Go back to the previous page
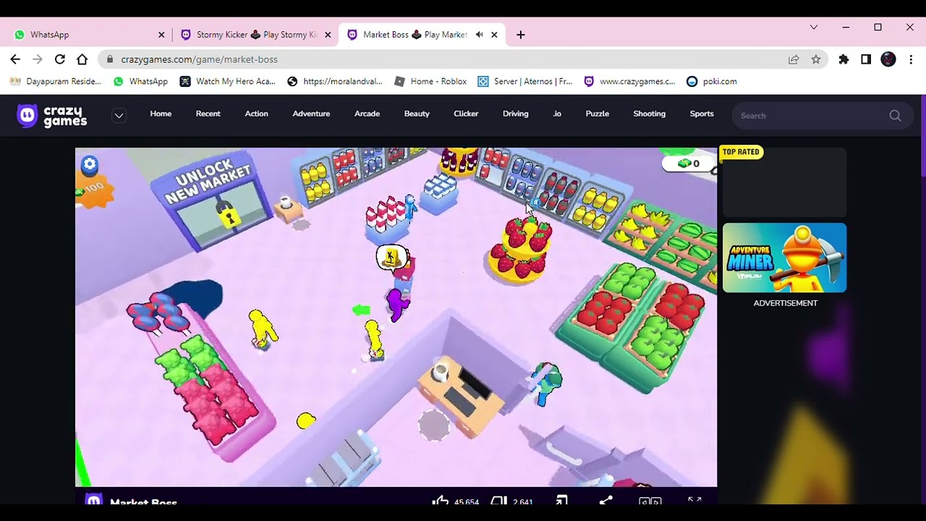Viewport: 926px width, 521px height. tap(15, 59)
